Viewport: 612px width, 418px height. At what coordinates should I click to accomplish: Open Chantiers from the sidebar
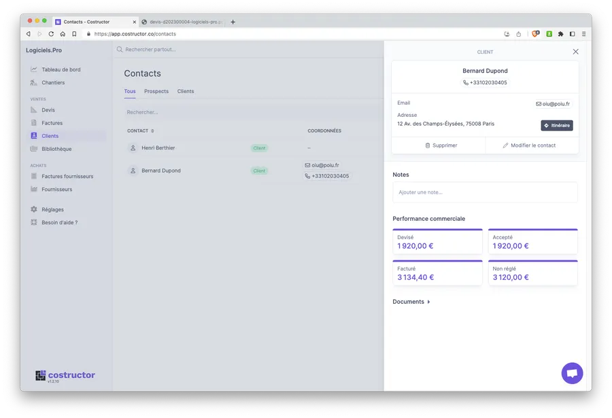[x=53, y=82]
